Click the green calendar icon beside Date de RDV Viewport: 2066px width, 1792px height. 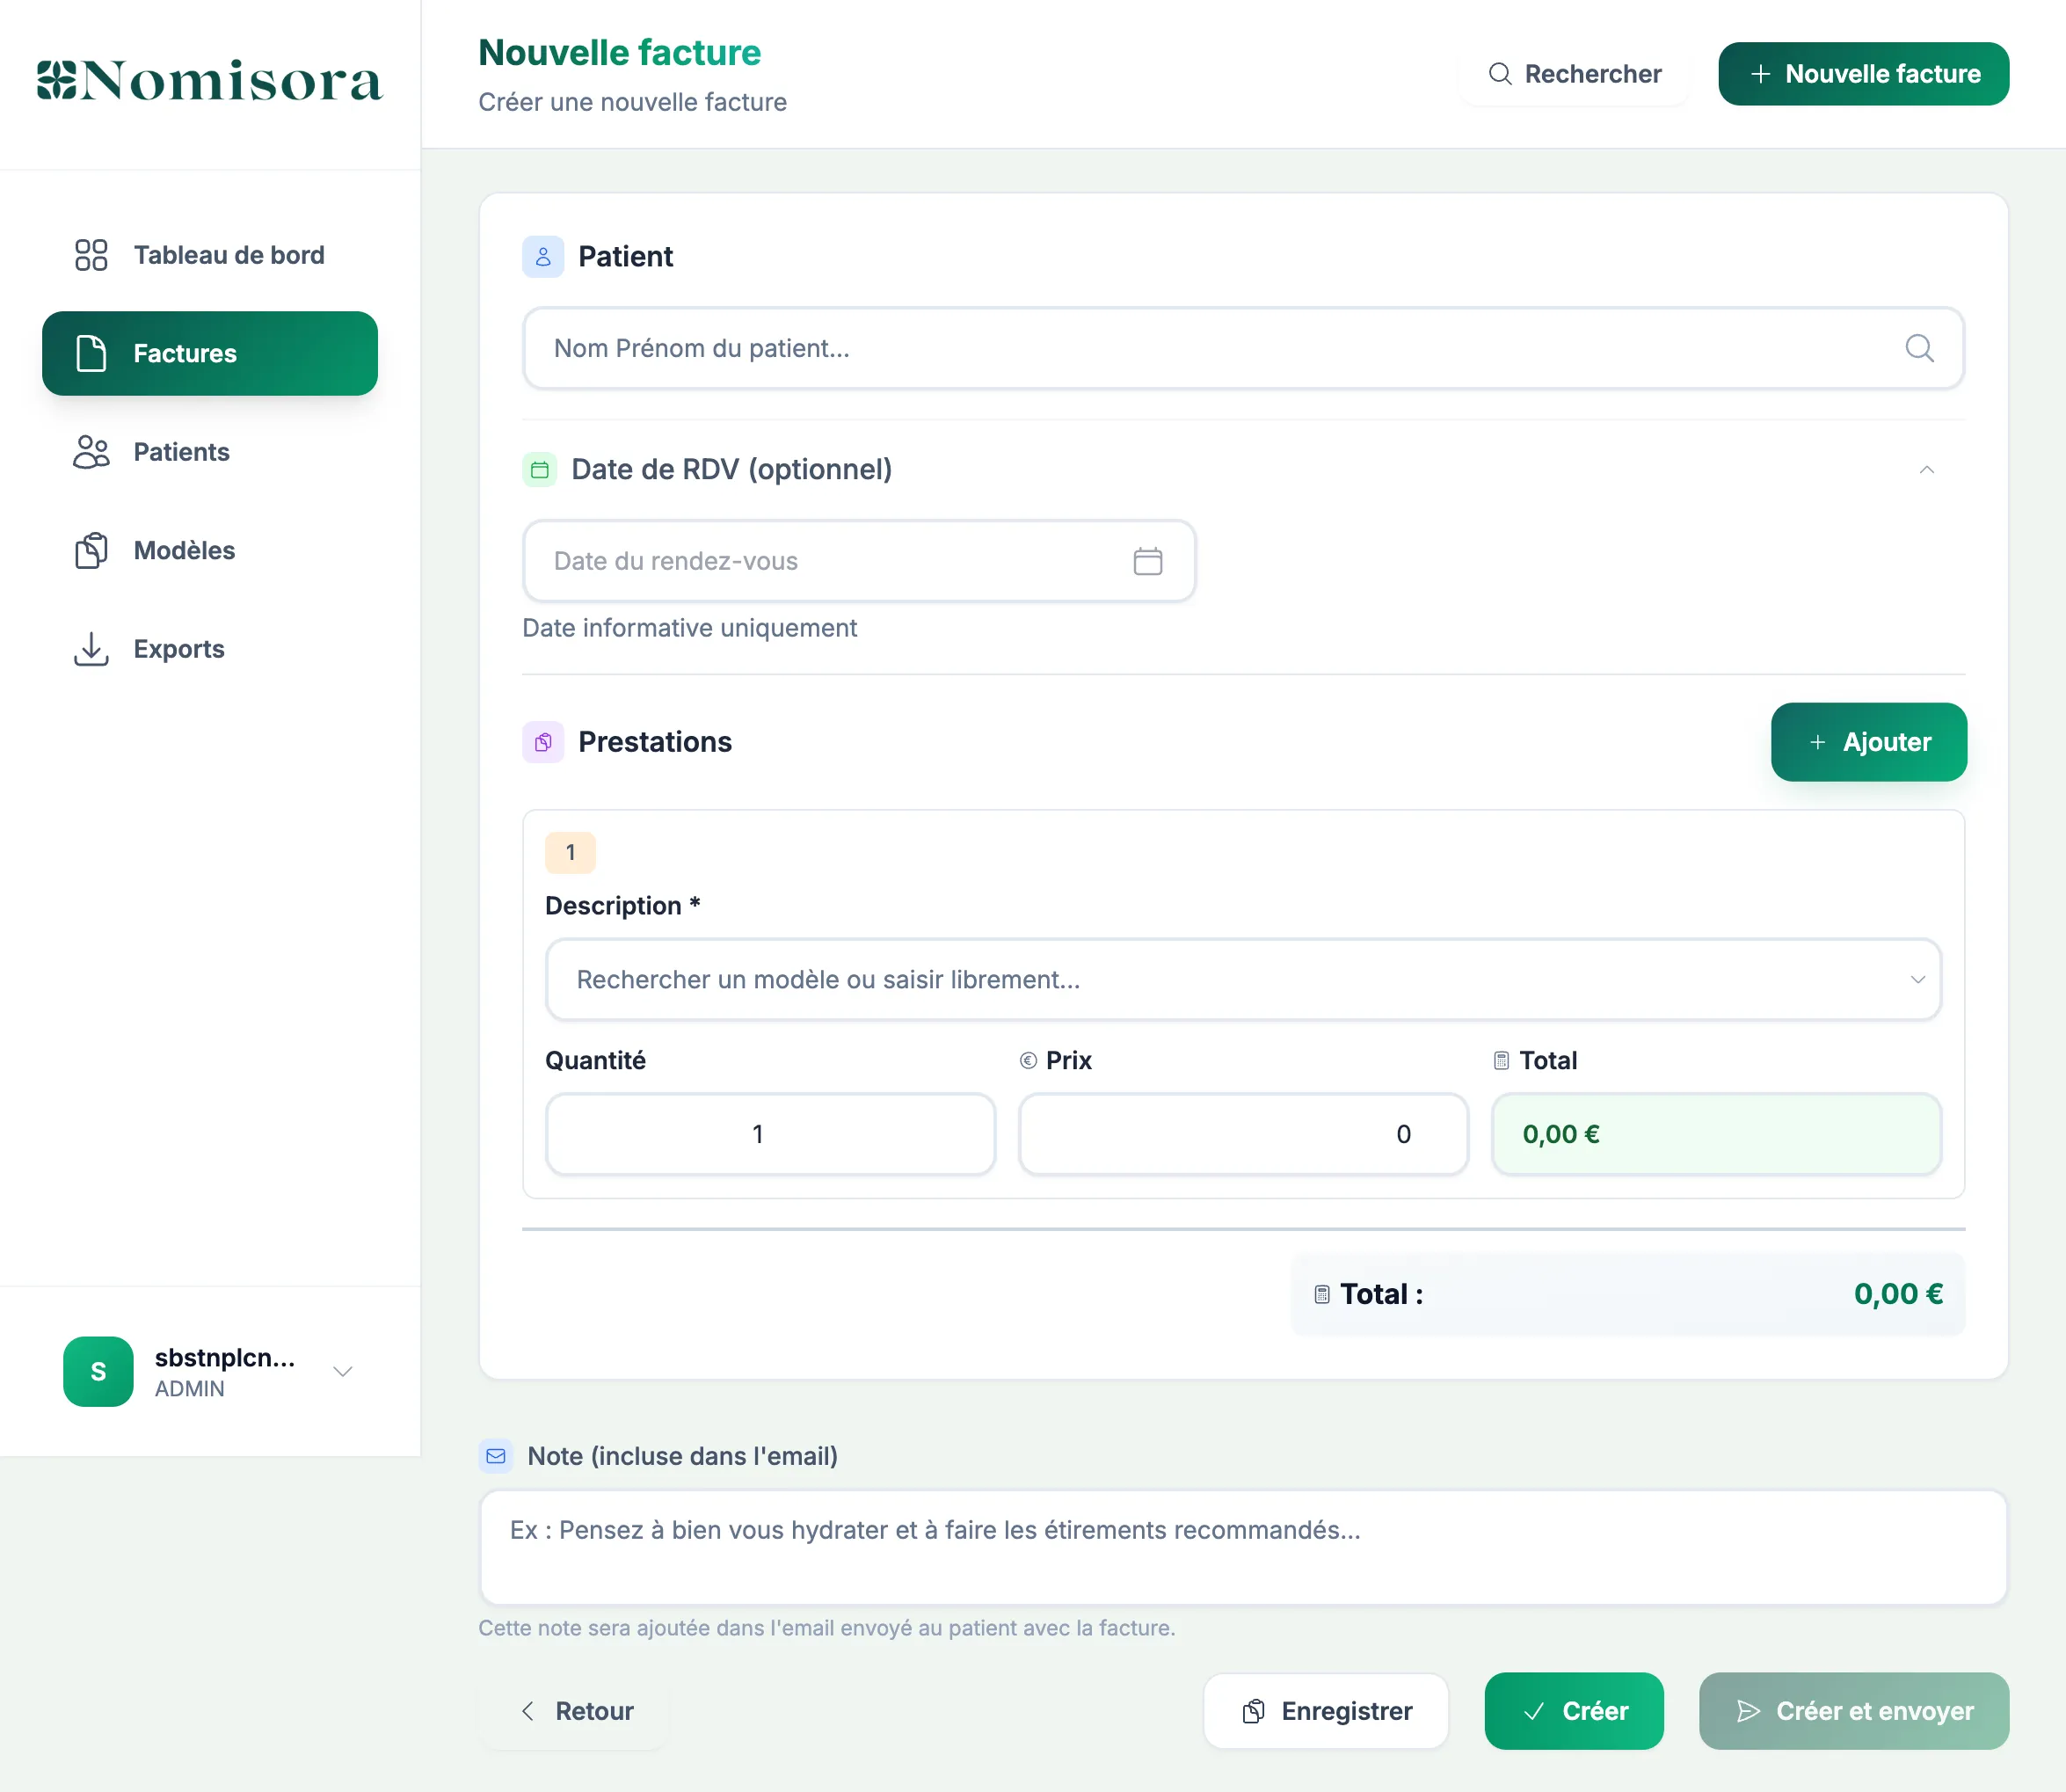coord(540,469)
